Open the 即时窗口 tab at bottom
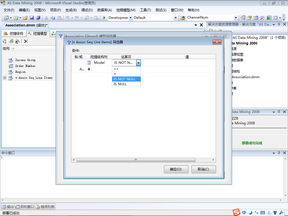The height and width of the screenshot is (216, 288). tap(25, 207)
